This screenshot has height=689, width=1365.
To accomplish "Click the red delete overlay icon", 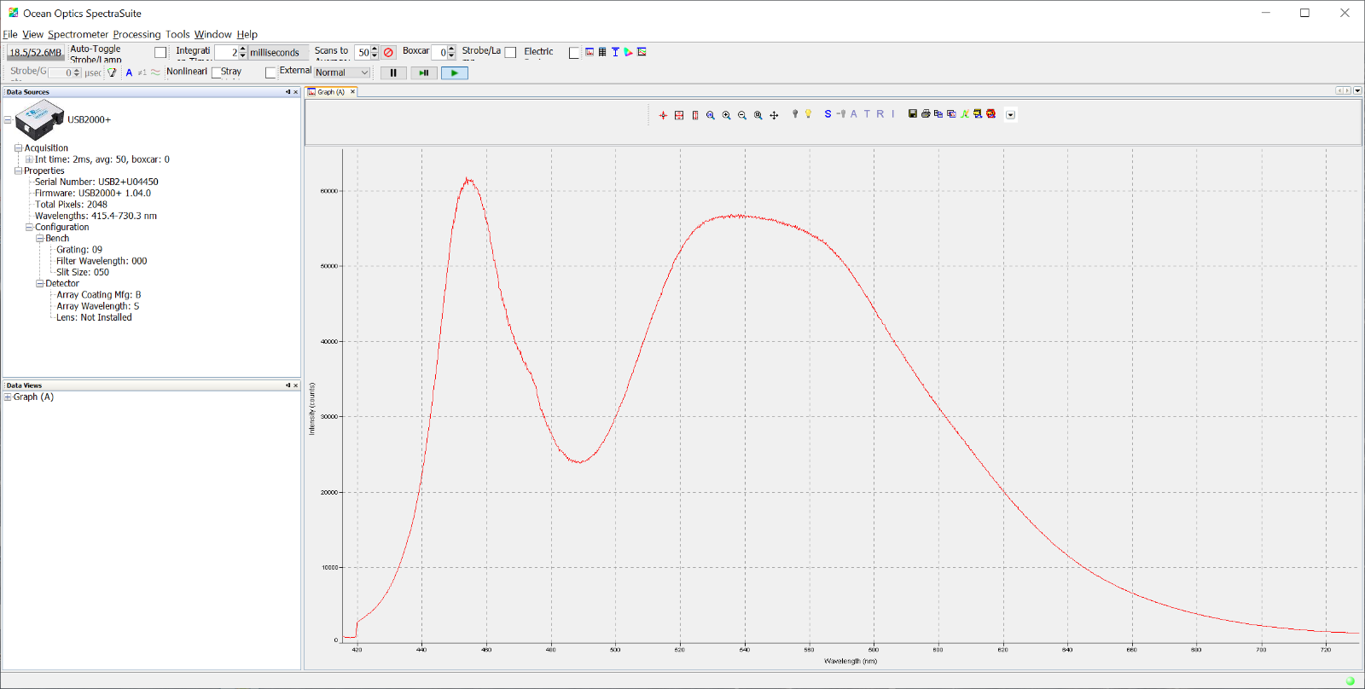I will pos(990,113).
